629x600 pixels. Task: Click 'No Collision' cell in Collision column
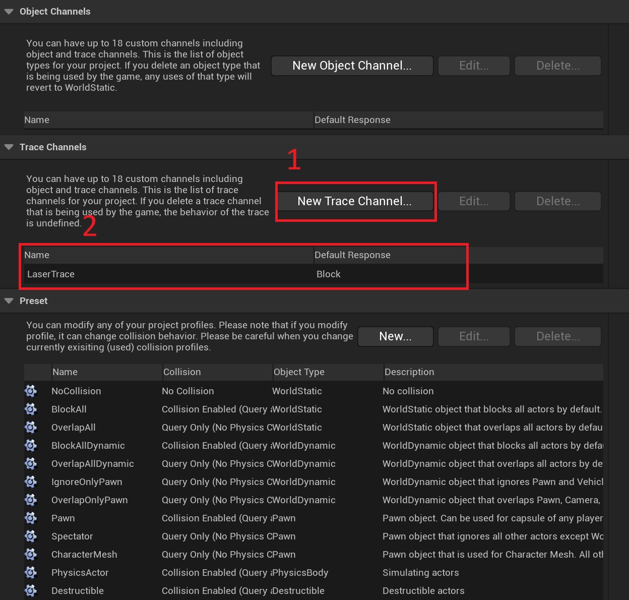(188, 391)
